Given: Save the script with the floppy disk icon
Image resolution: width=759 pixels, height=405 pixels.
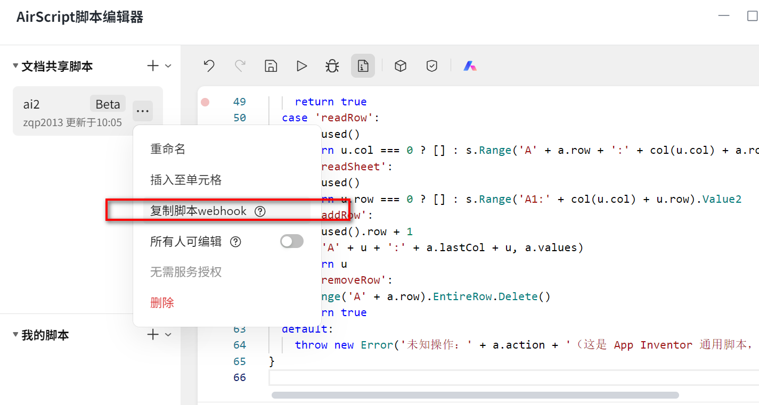Looking at the screenshot, I should (x=271, y=66).
